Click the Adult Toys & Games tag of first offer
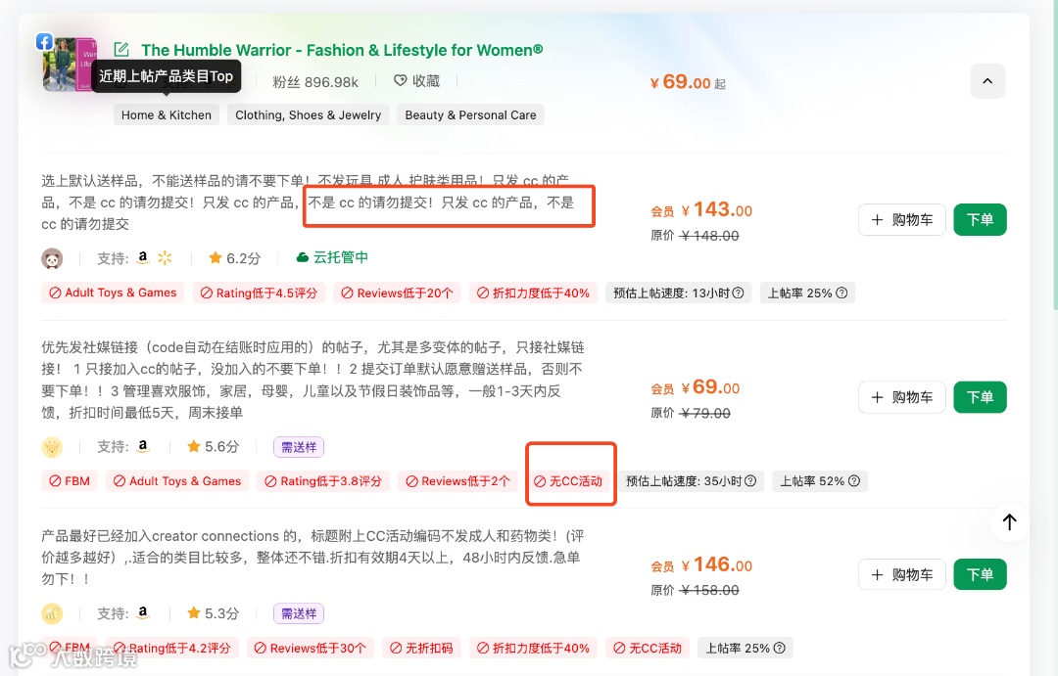Viewport: 1058px width, 676px height. [x=113, y=293]
